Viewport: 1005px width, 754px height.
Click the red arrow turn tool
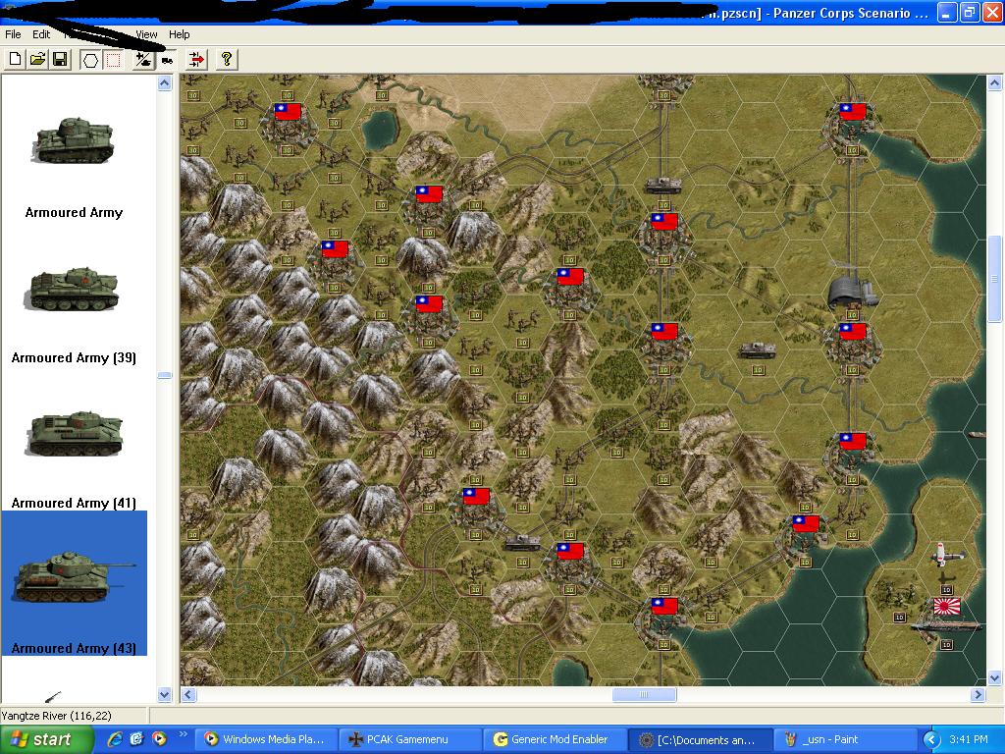(x=196, y=60)
